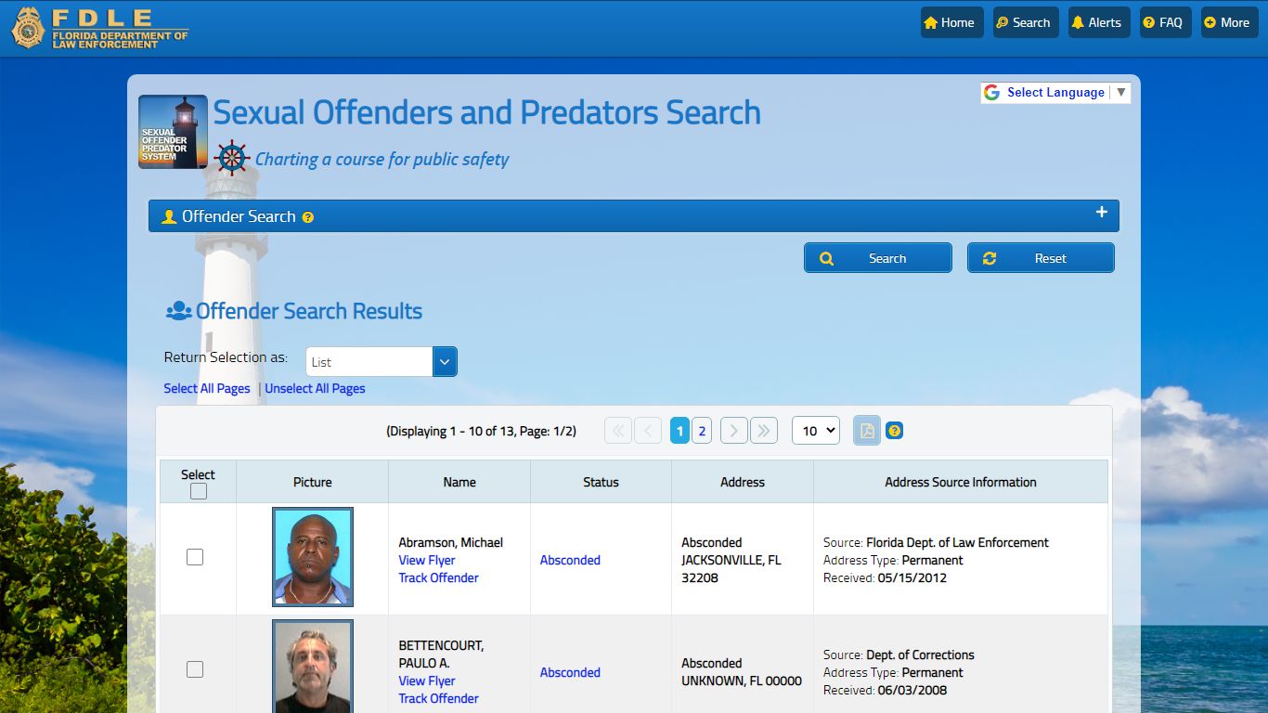Click the Status column header
The height and width of the screenshot is (713, 1268).
[601, 482]
